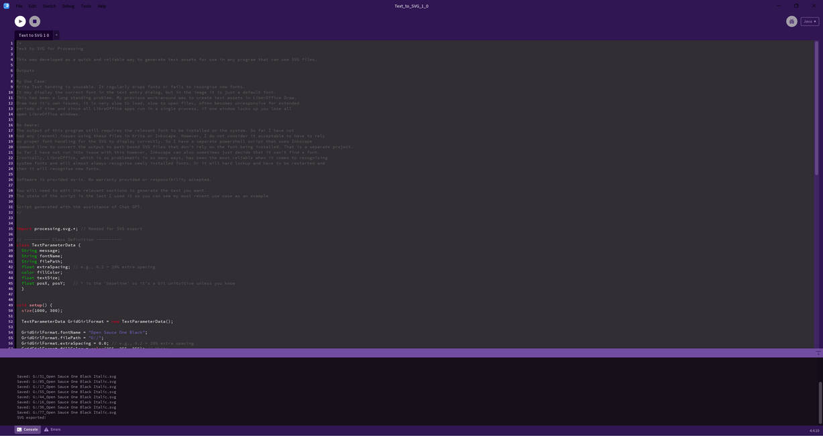Click the 'color fillColor;' declaration

42,272
